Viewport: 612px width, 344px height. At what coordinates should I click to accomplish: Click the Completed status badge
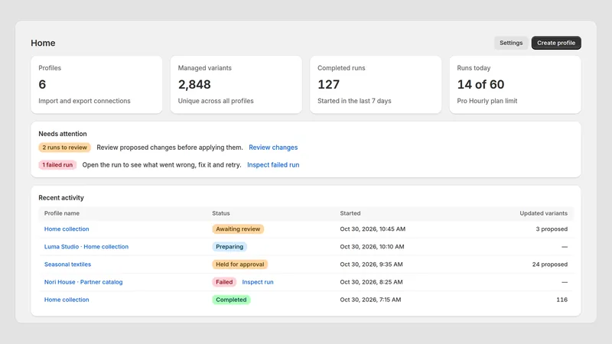point(231,300)
